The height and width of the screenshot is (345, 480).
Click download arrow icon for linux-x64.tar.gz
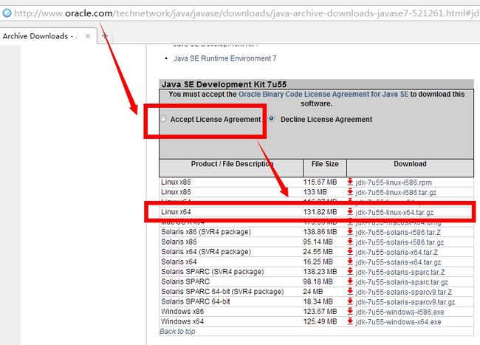click(350, 212)
